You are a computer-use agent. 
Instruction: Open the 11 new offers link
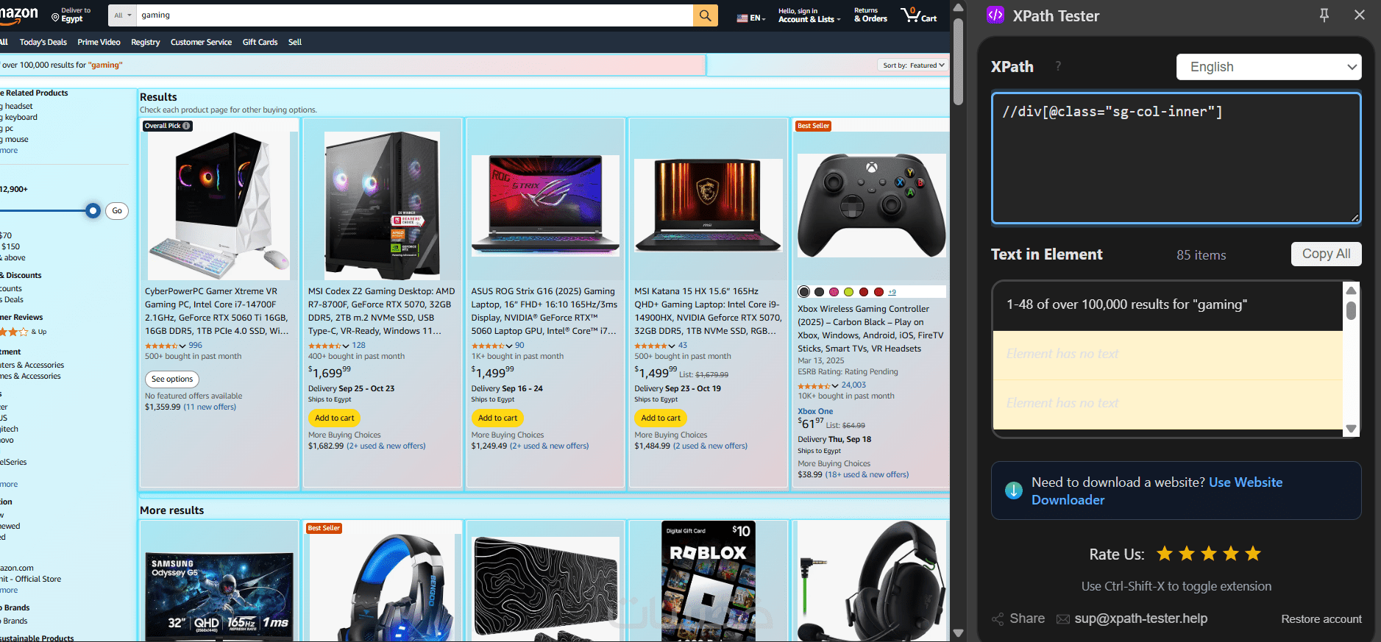210,407
